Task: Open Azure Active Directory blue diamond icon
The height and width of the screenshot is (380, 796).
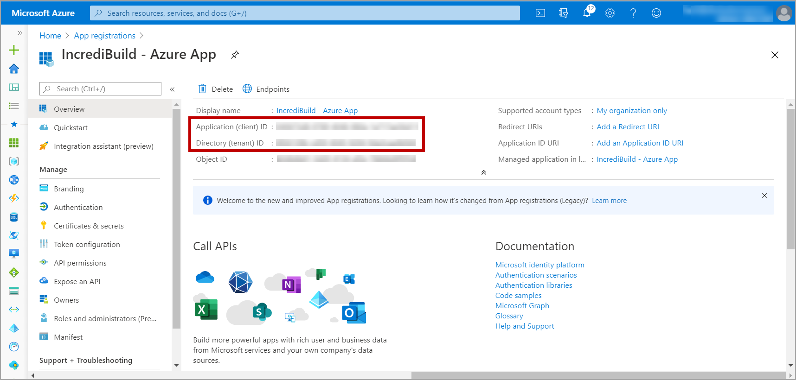Action: point(14,328)
